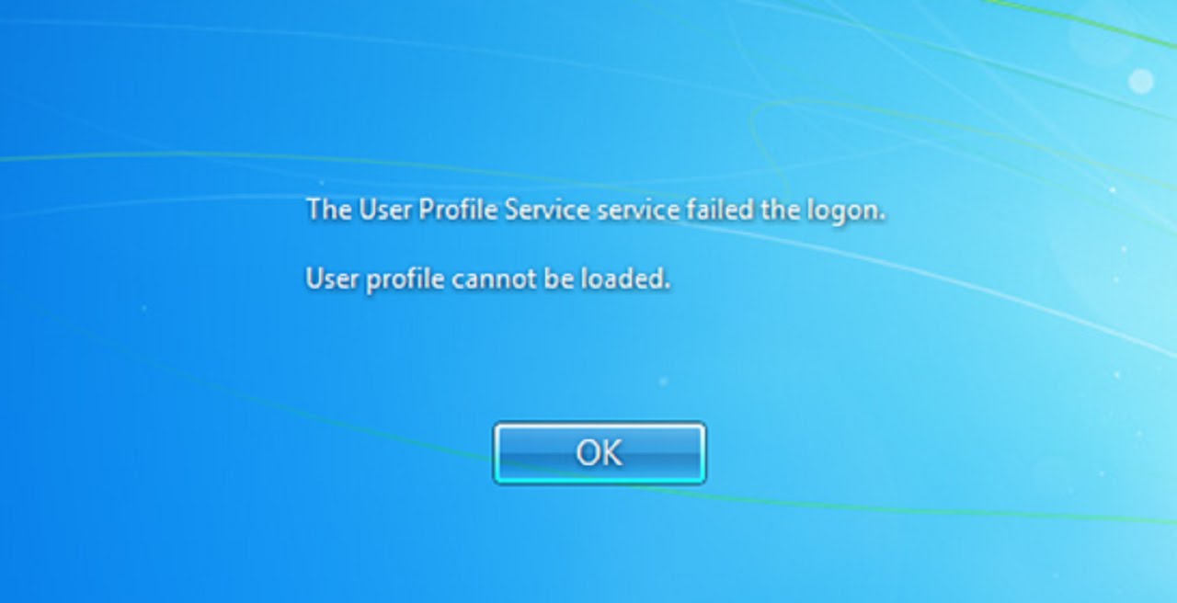Select the 'User Profile Service service failed' message
1177x603 pixels.
(x=596, y=210)
